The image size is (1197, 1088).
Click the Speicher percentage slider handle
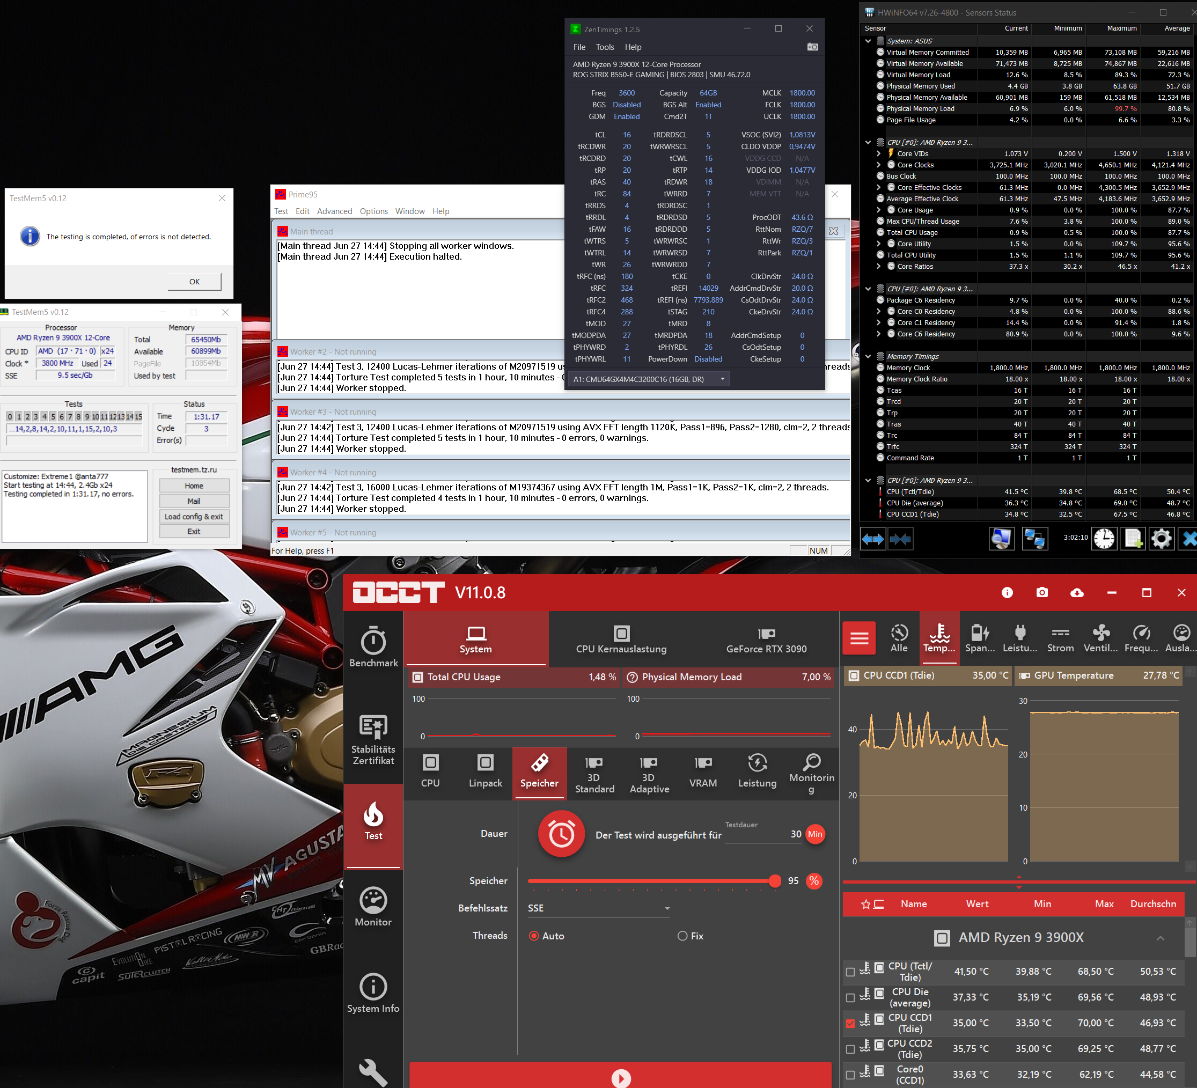[774, 881]
